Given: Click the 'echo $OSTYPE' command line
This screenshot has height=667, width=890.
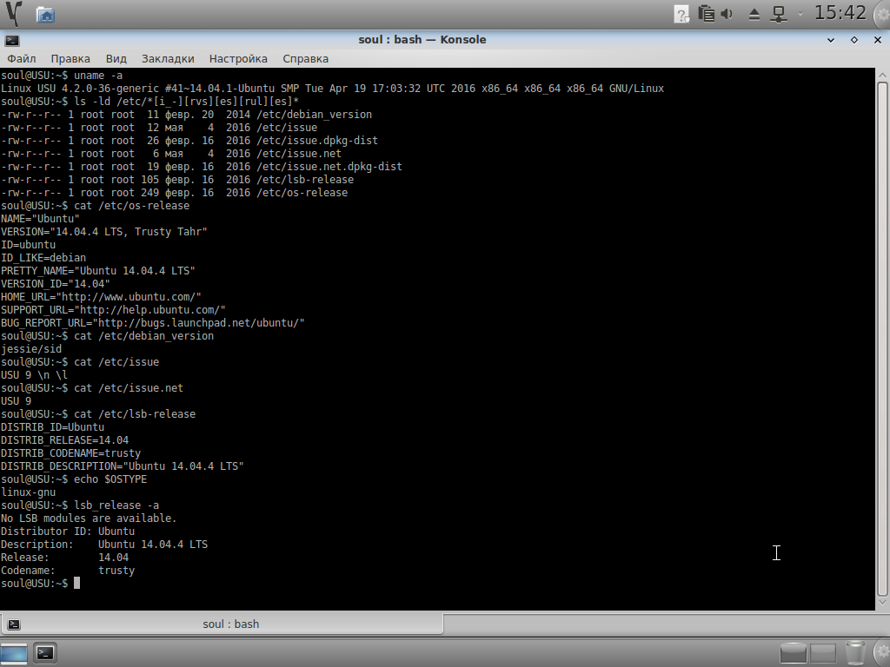Looking at the screenshot, I should 74,479.
